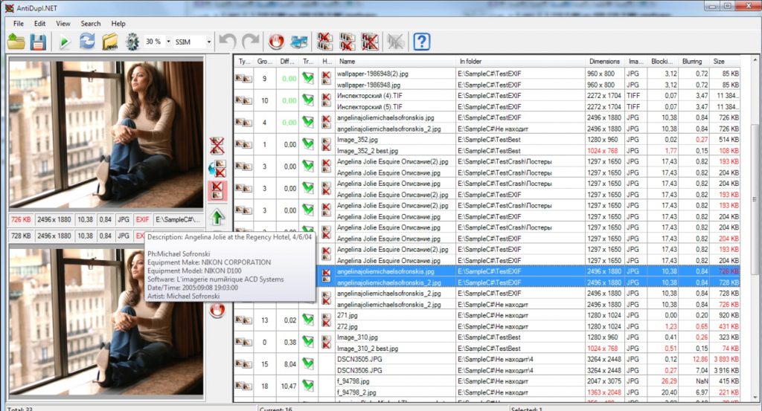Click the folder icon labeled open
Screen dimensions: 762x411
[110, 42]
